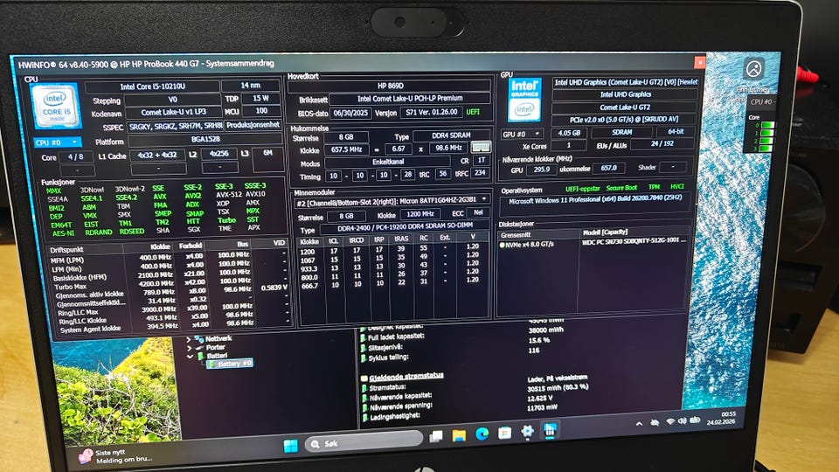Click the TDP value 15 W
Image resolution: width=839 pixels, height=472 pixels.
coord(260,99)
